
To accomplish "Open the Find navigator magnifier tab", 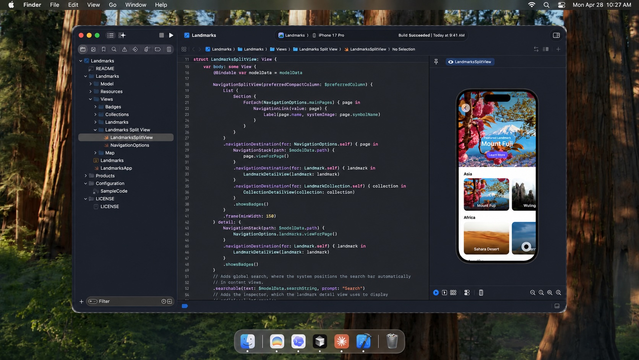I will pyautogui.click(x=114, y=49).
